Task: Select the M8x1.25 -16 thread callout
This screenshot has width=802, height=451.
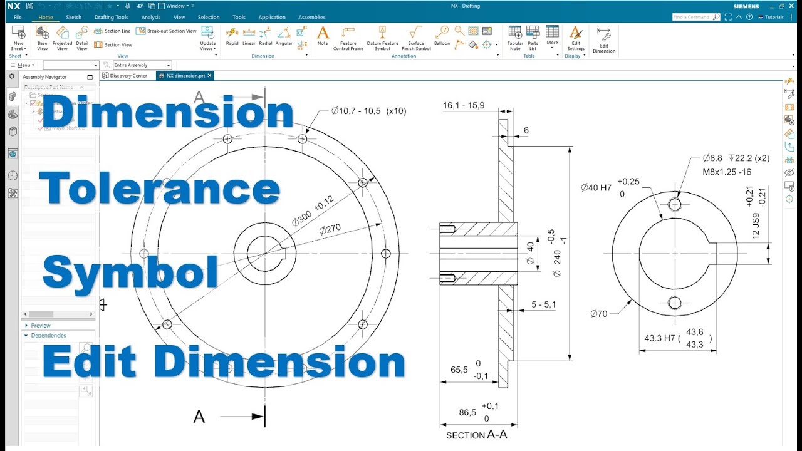Action: [727, 172]
